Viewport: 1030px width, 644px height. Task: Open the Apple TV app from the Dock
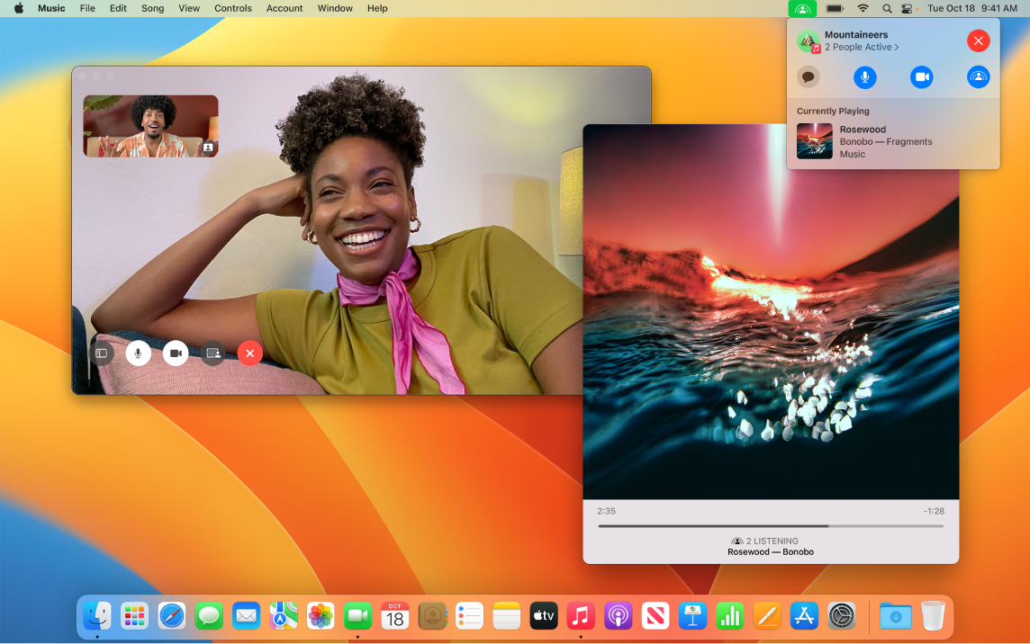coord(543,616)
